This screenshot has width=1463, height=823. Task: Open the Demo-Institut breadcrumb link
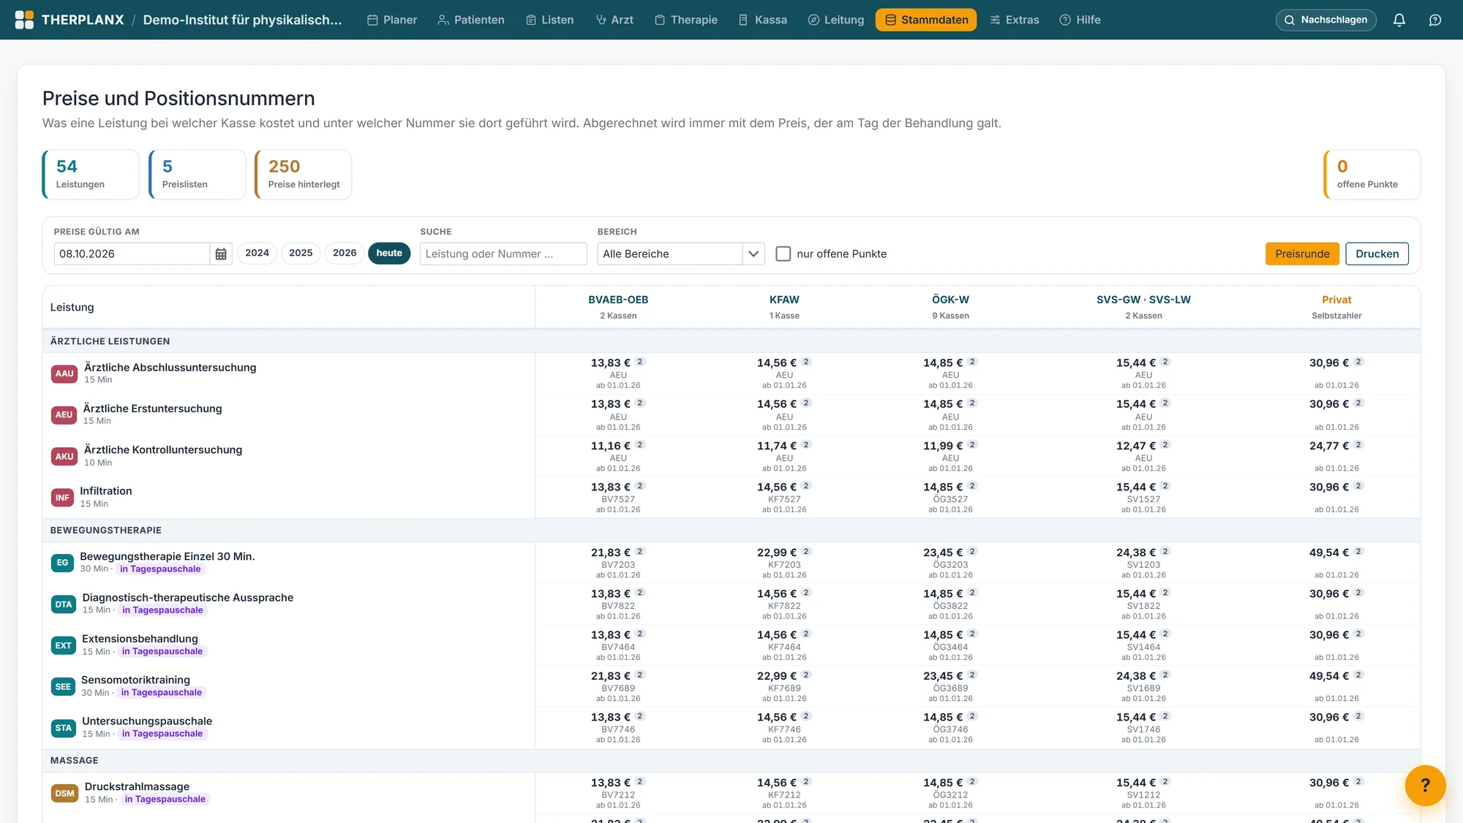(x=242, y=20)
